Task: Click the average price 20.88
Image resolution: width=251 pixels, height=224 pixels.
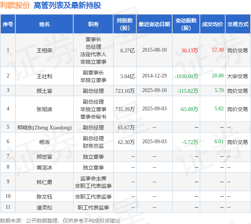Action: (218, 76)
